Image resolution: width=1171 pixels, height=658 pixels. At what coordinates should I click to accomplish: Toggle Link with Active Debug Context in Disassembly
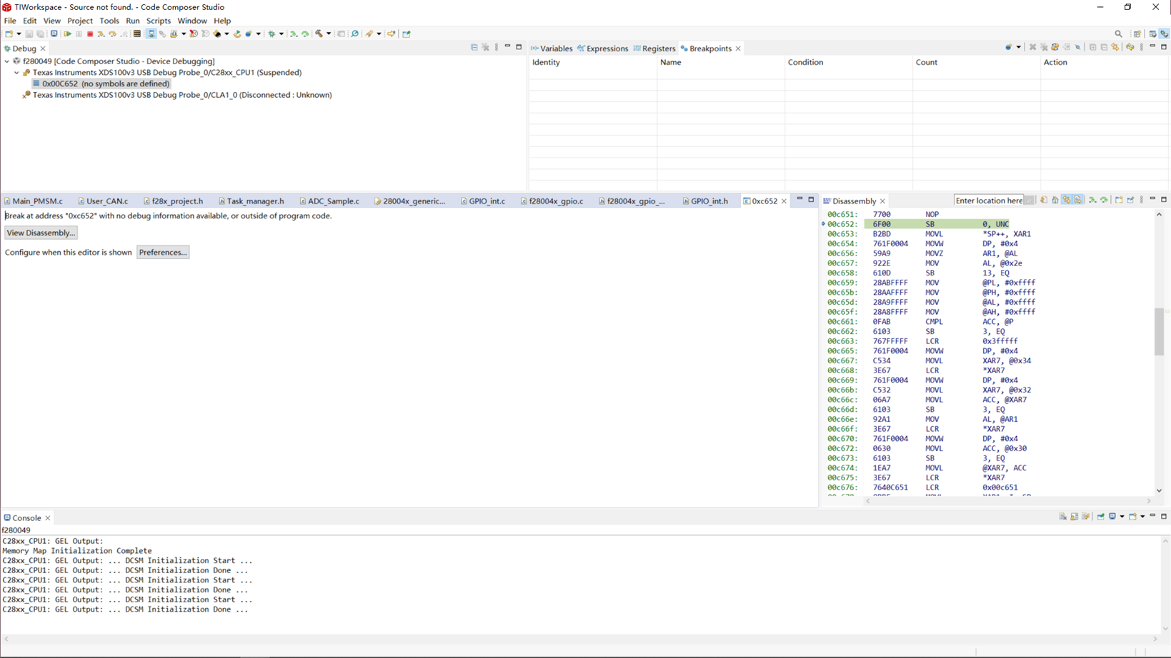point(1067,201)
